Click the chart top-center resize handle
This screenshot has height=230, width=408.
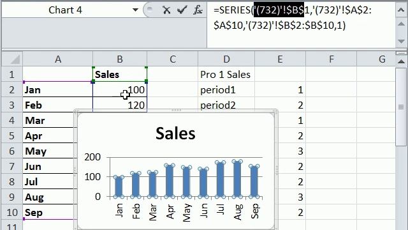pyautogui.click(x=176, y=111)
